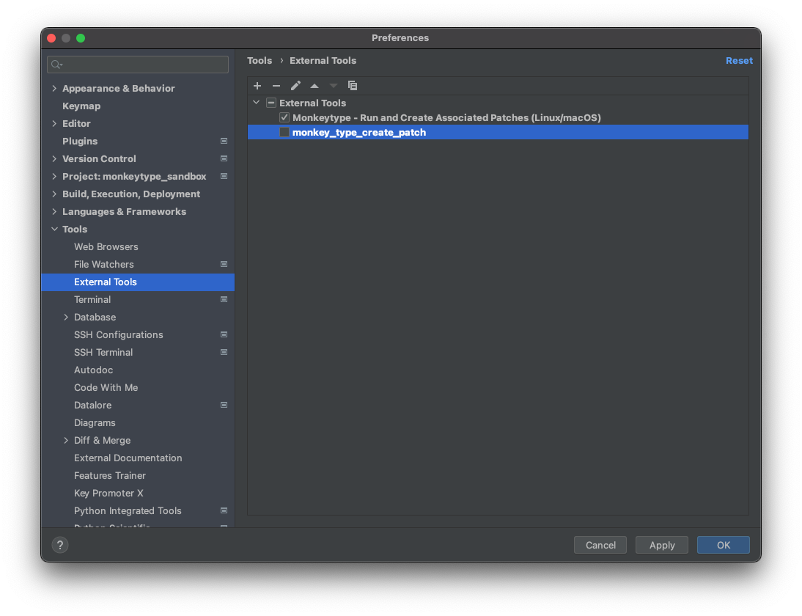This screenshot has width=802, height=616.
Task: Open help with question mark button
Action: click(60, 545)
